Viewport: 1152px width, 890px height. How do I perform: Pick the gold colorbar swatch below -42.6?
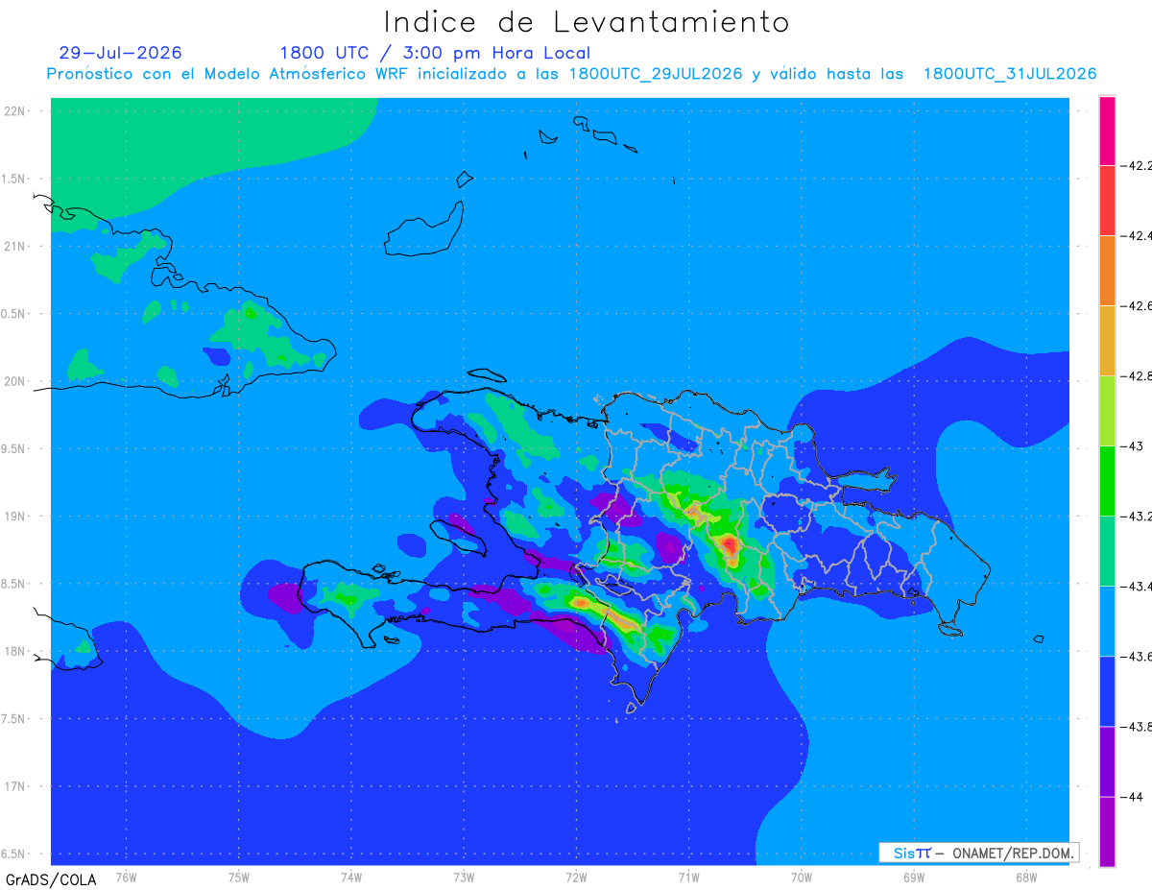1107,341
